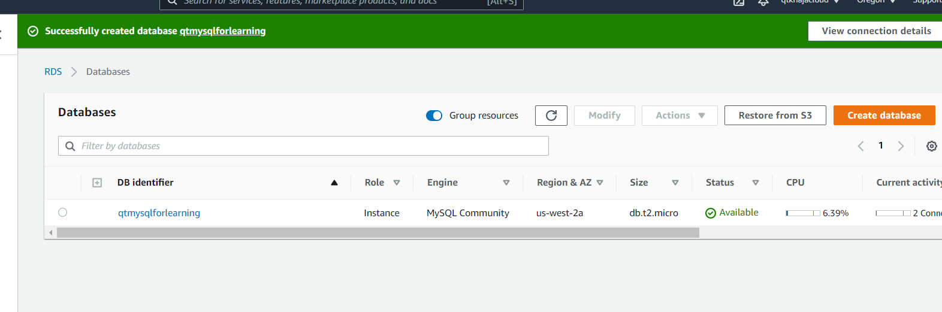The width and height of the screenshot is (942, 312).
Task: Click Restore from S3 button
Action: (x=775, y=116)
